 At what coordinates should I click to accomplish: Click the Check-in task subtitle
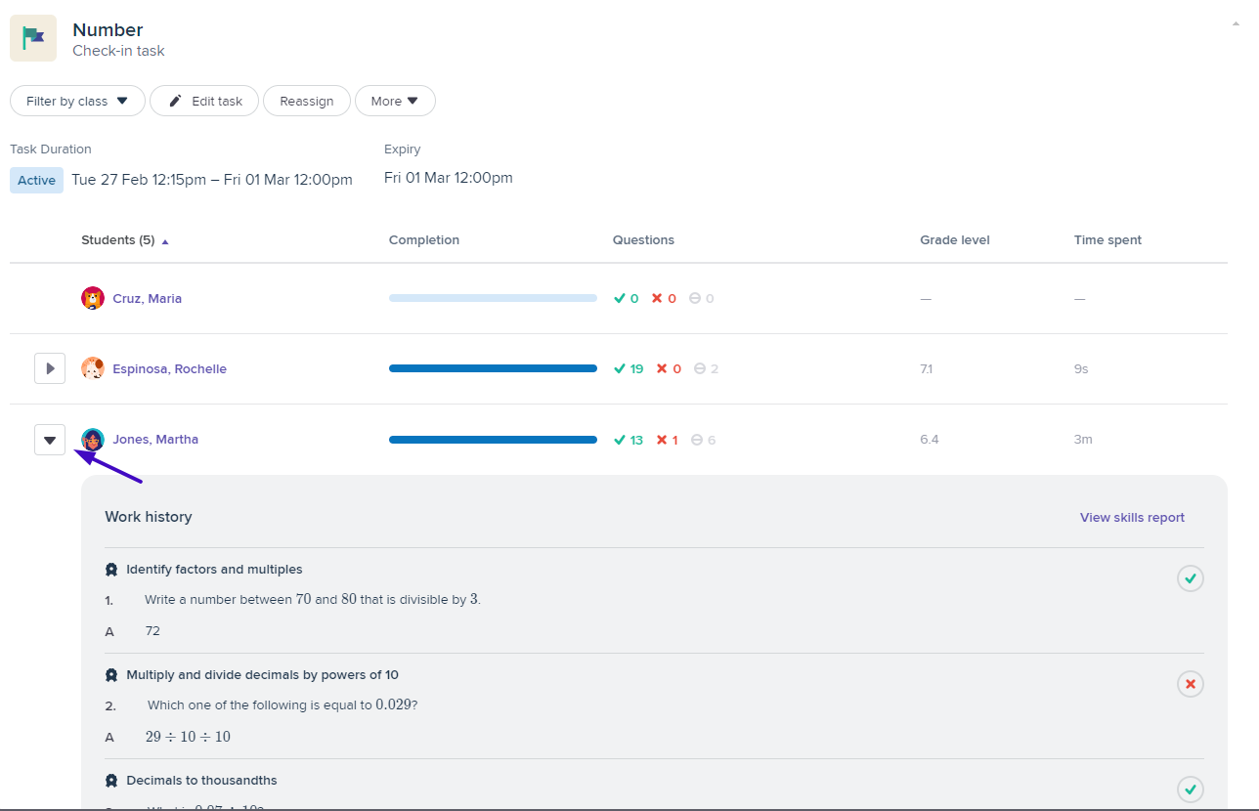[118, 51]
